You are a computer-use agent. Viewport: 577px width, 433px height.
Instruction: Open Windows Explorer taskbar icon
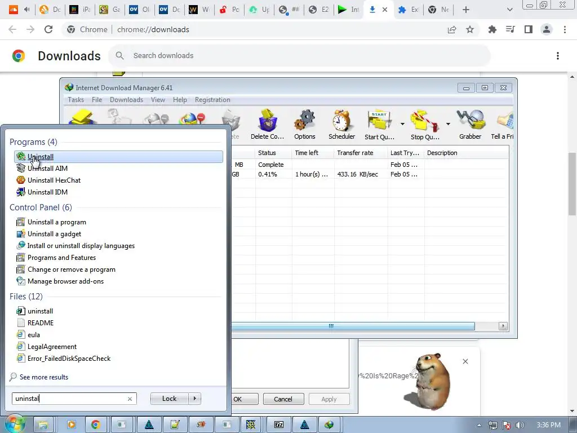coord(43,425)
